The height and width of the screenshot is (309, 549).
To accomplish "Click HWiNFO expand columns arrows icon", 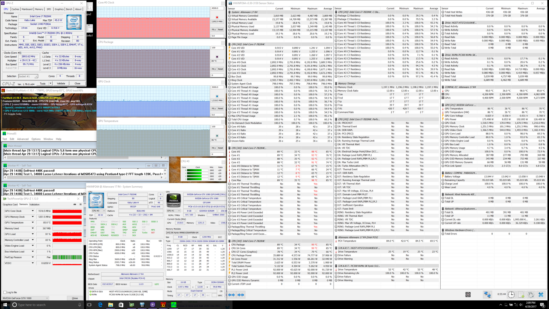I will click(x=232, y=295).
